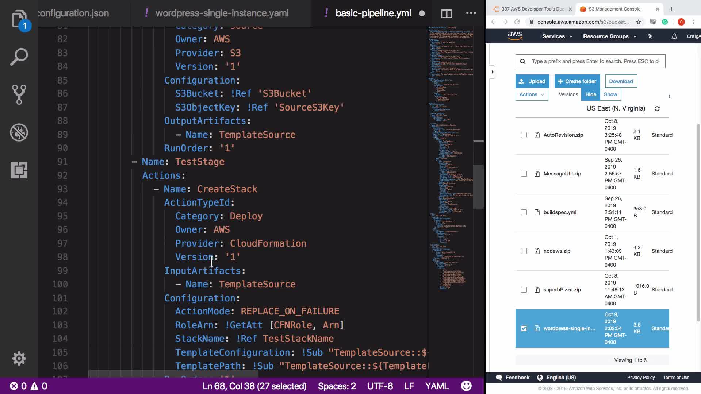Click the Upload button

pos(532,81)
